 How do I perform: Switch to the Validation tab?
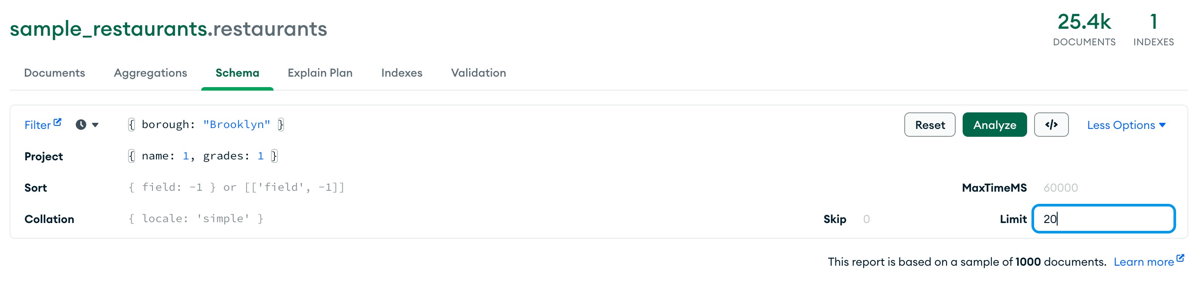tap(478, 73)
